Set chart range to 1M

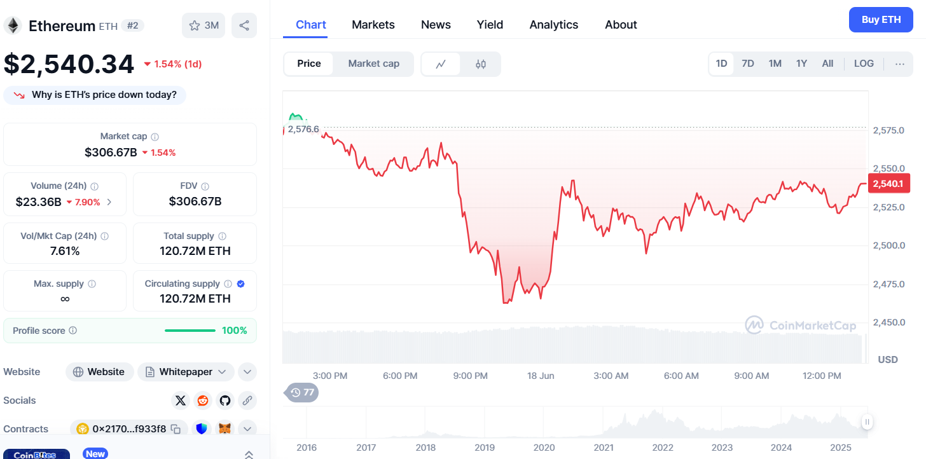(x=775, y=64)
